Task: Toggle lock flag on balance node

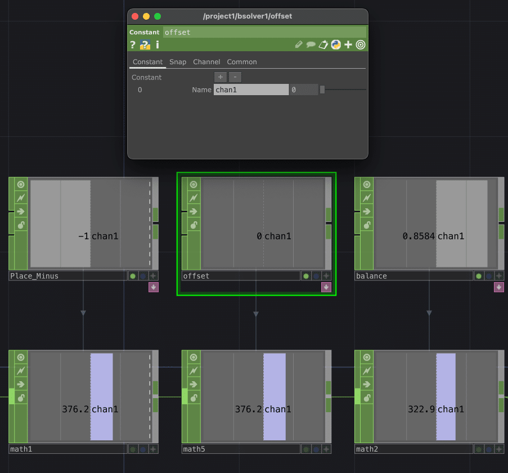Action: pyautogui.click(x=367, y=225)
